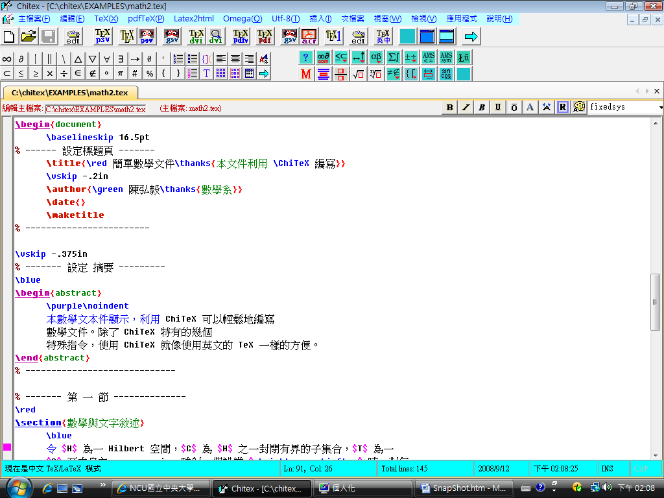The height and width of the screenshot is (498, 664).
Task: Expand the ≤⊂ relation symbols palette
Action: tap(341, 57)
